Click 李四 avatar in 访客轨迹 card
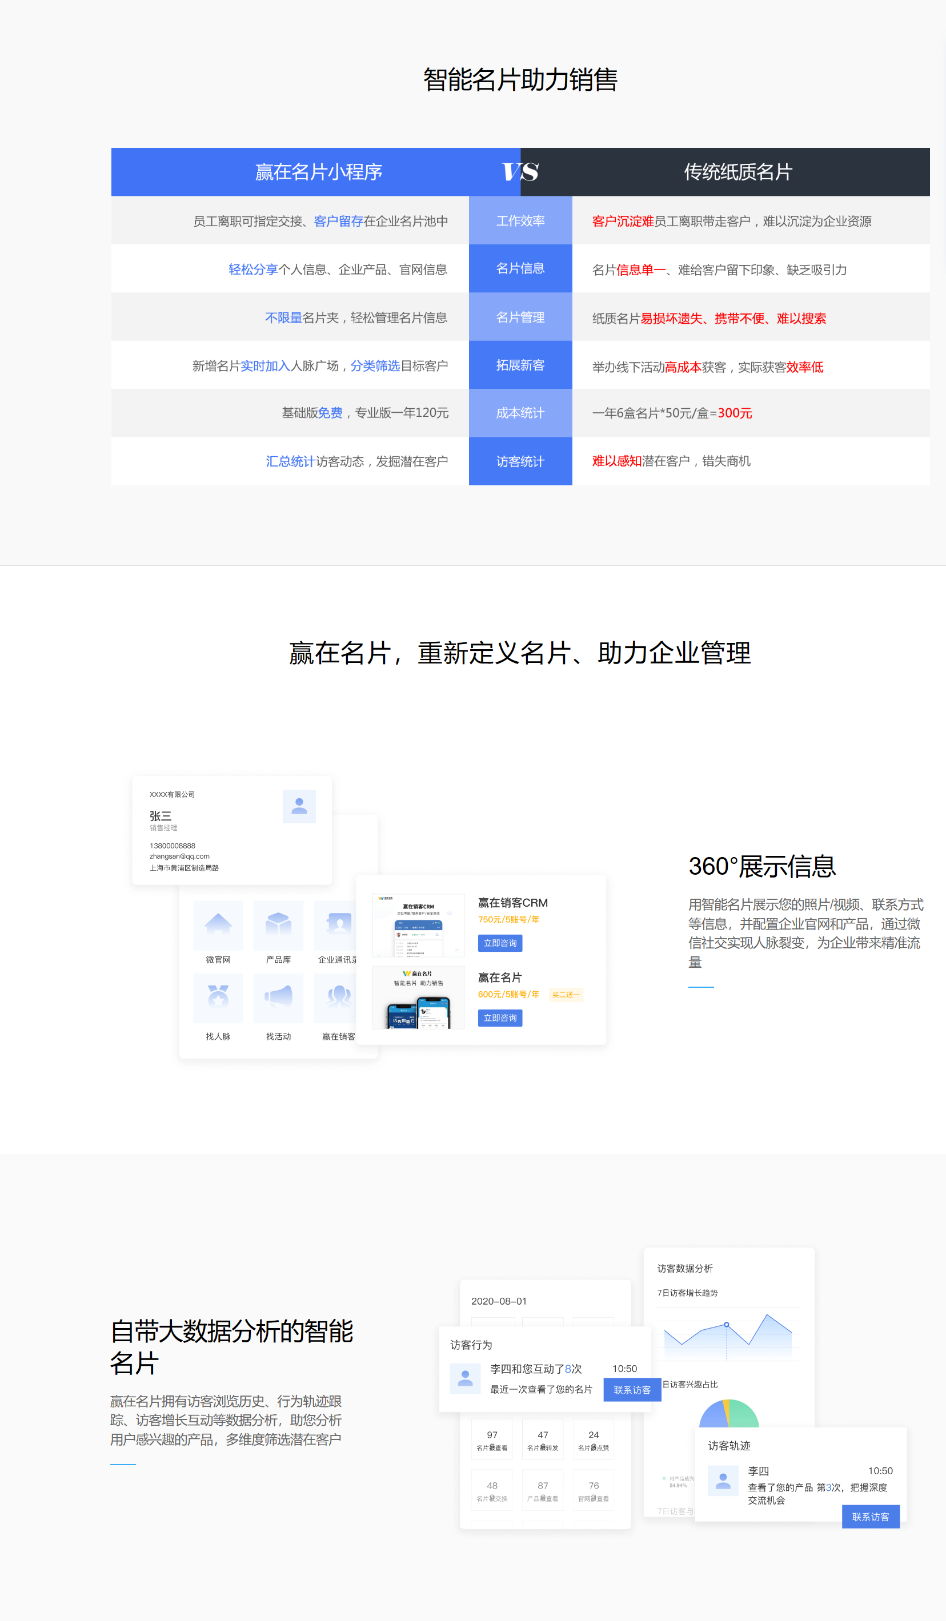 click(x=723, y=1481)
